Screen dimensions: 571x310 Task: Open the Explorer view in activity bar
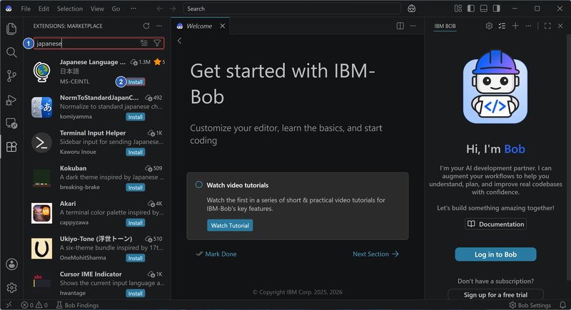coord(11,29)
